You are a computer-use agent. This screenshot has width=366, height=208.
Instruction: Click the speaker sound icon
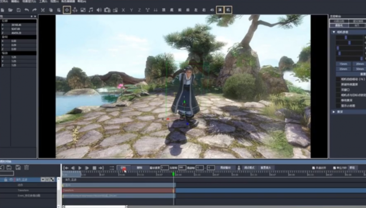click(x=99, y=10)
